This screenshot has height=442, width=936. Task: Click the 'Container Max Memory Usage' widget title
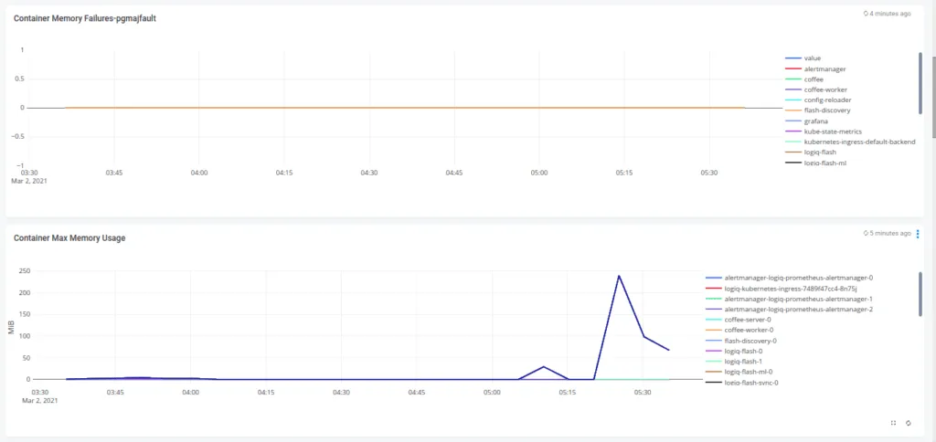click(69, 237)
